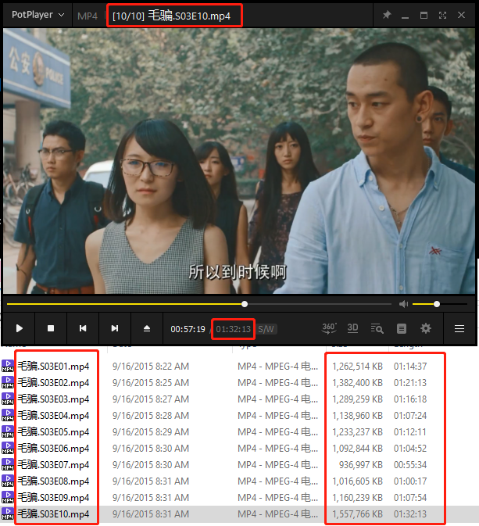479x526 pixels.
Task: Click the MP4 format label in title bar
Action: click(88, 16)
